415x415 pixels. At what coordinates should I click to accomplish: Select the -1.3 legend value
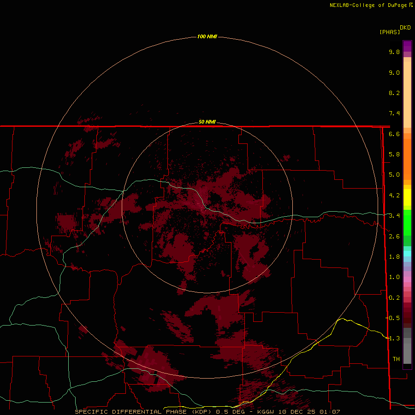(x=392, y=338)
